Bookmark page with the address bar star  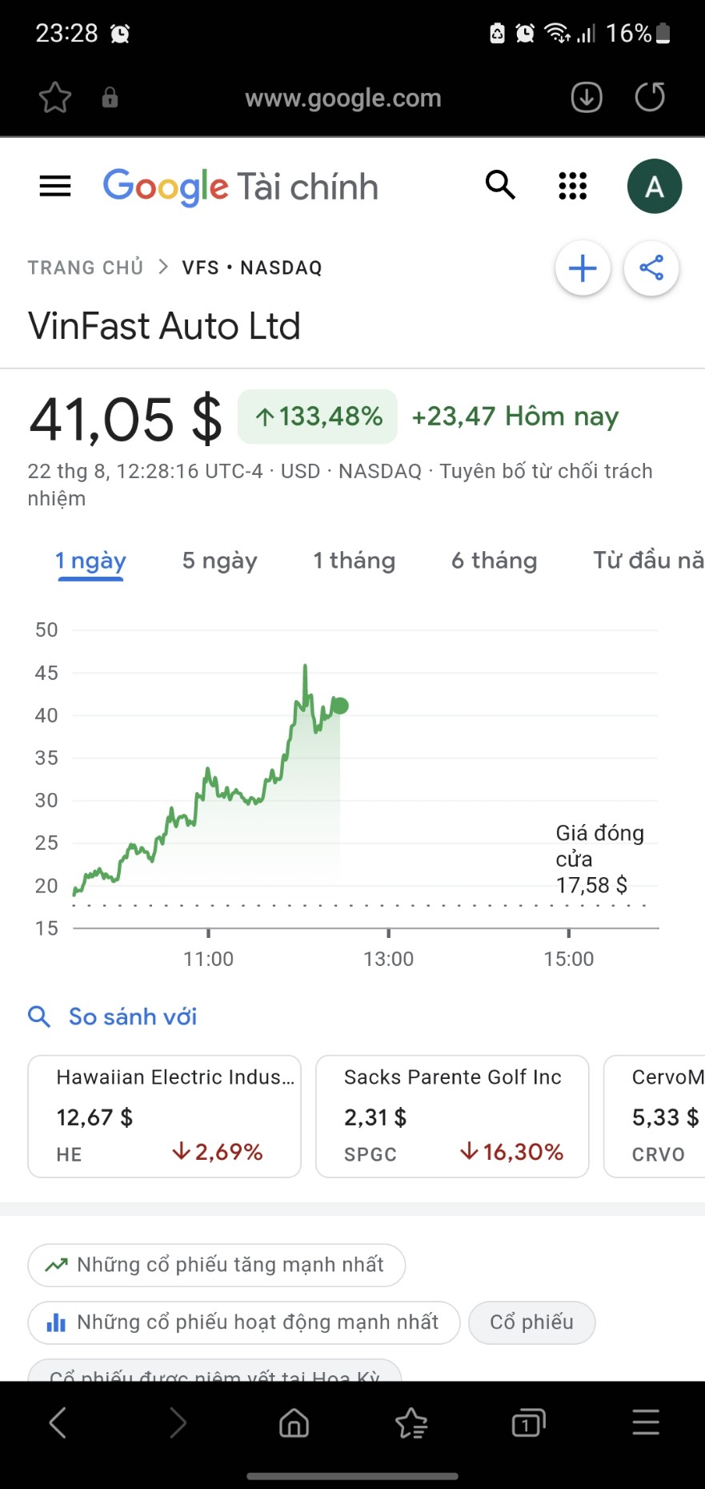55,99
